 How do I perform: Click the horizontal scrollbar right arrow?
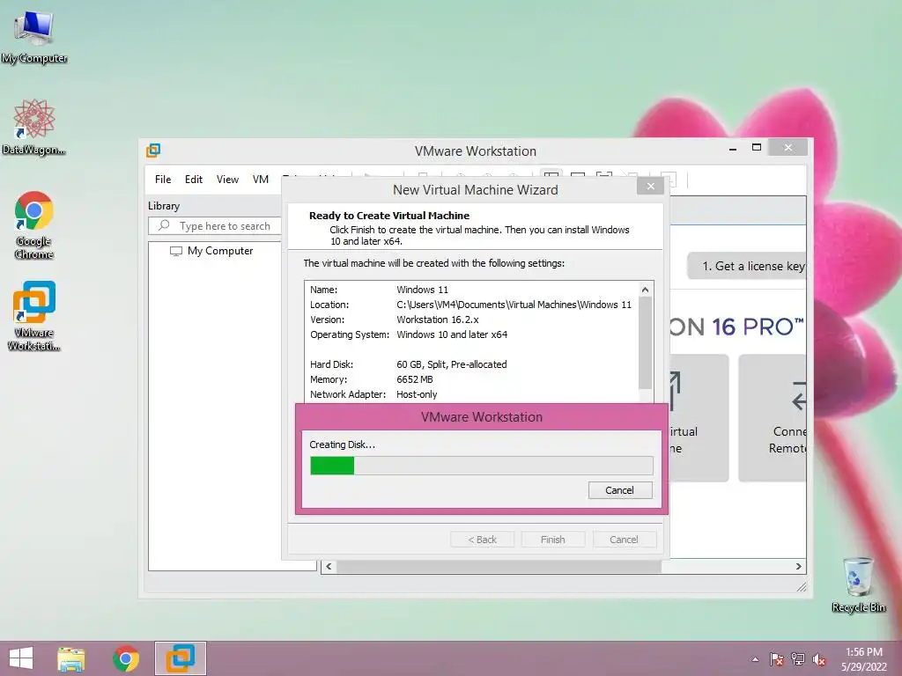798,567
